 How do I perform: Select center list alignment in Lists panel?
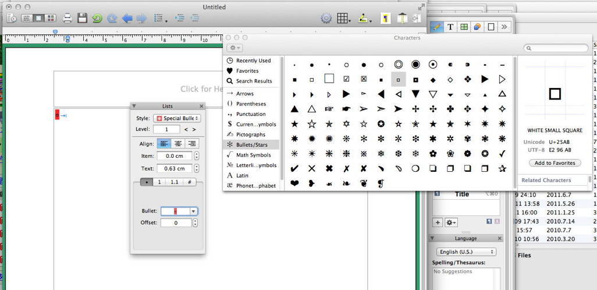click(178, 143)
